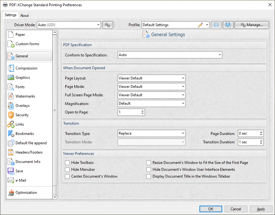Click inside the Open to Page field
Screen dimensions: 275x215
(129, 112)
